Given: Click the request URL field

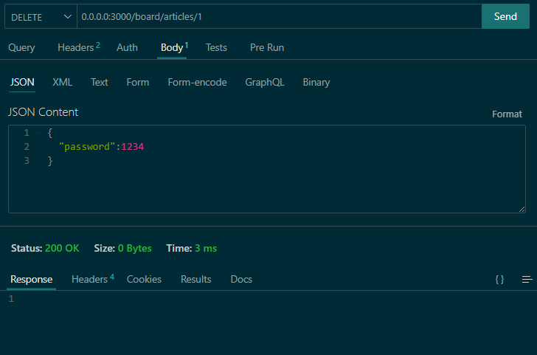Looking at the screenshot, I should pyautogui.click(x=280, y=16).
